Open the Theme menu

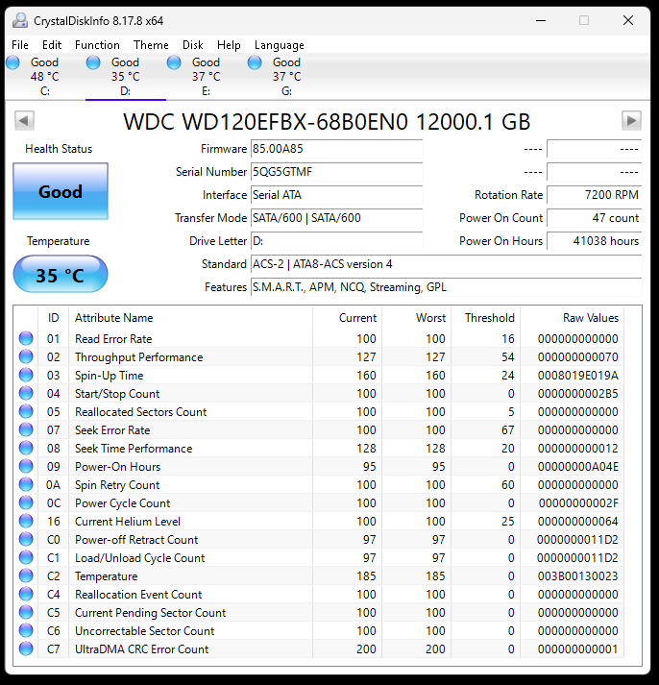click(x=151, y=45)
